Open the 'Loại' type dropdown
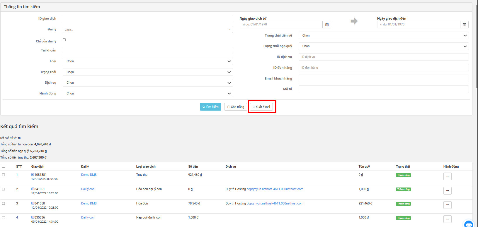Screen dimensions: 478x227 pos(148,61)
